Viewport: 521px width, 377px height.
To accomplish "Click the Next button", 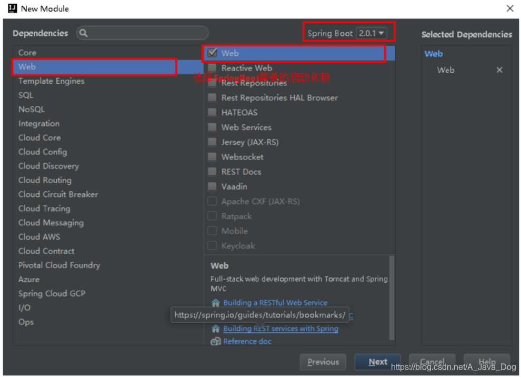I will pyautogui.click(x=377, y=362).
